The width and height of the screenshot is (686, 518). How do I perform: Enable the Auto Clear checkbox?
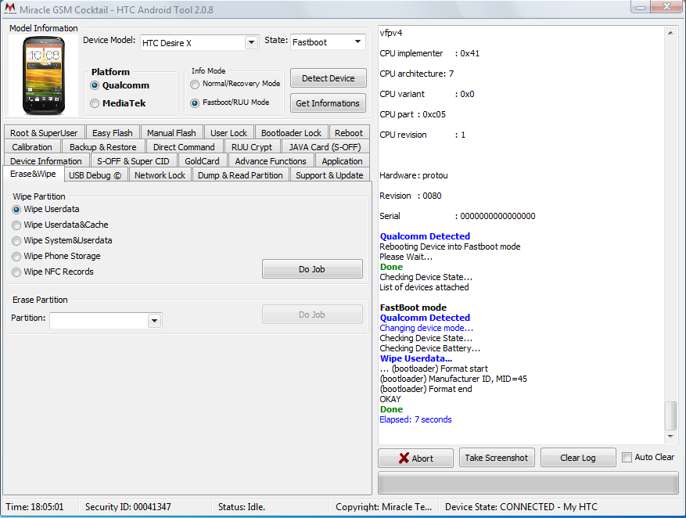pyautogui.click(x=627, y=458)
